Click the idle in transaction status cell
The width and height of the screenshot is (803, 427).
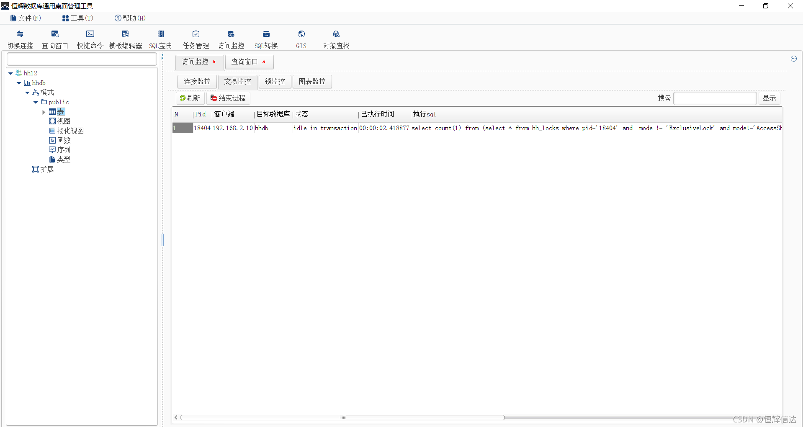325,128
